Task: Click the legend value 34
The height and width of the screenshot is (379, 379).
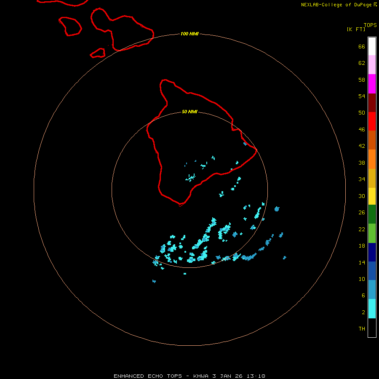Action: pyautogui.click(x=362, y=179)
